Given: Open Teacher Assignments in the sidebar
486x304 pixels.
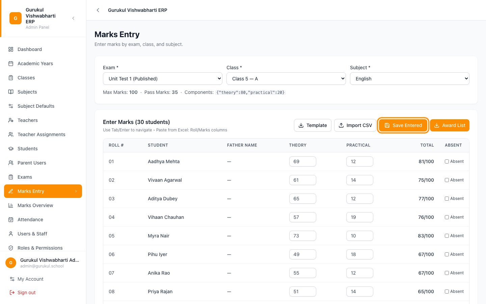Looking at the screenshot, I should pyautogui.click(x=43, y=134).
